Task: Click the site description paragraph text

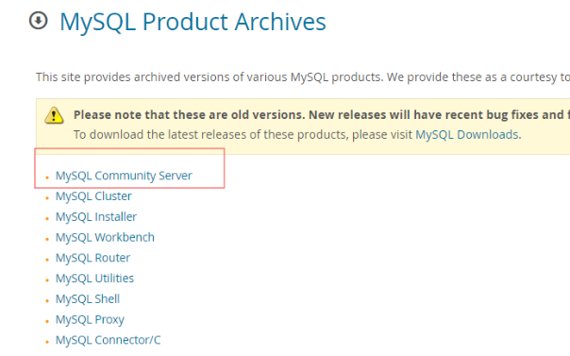Action: 303,77
